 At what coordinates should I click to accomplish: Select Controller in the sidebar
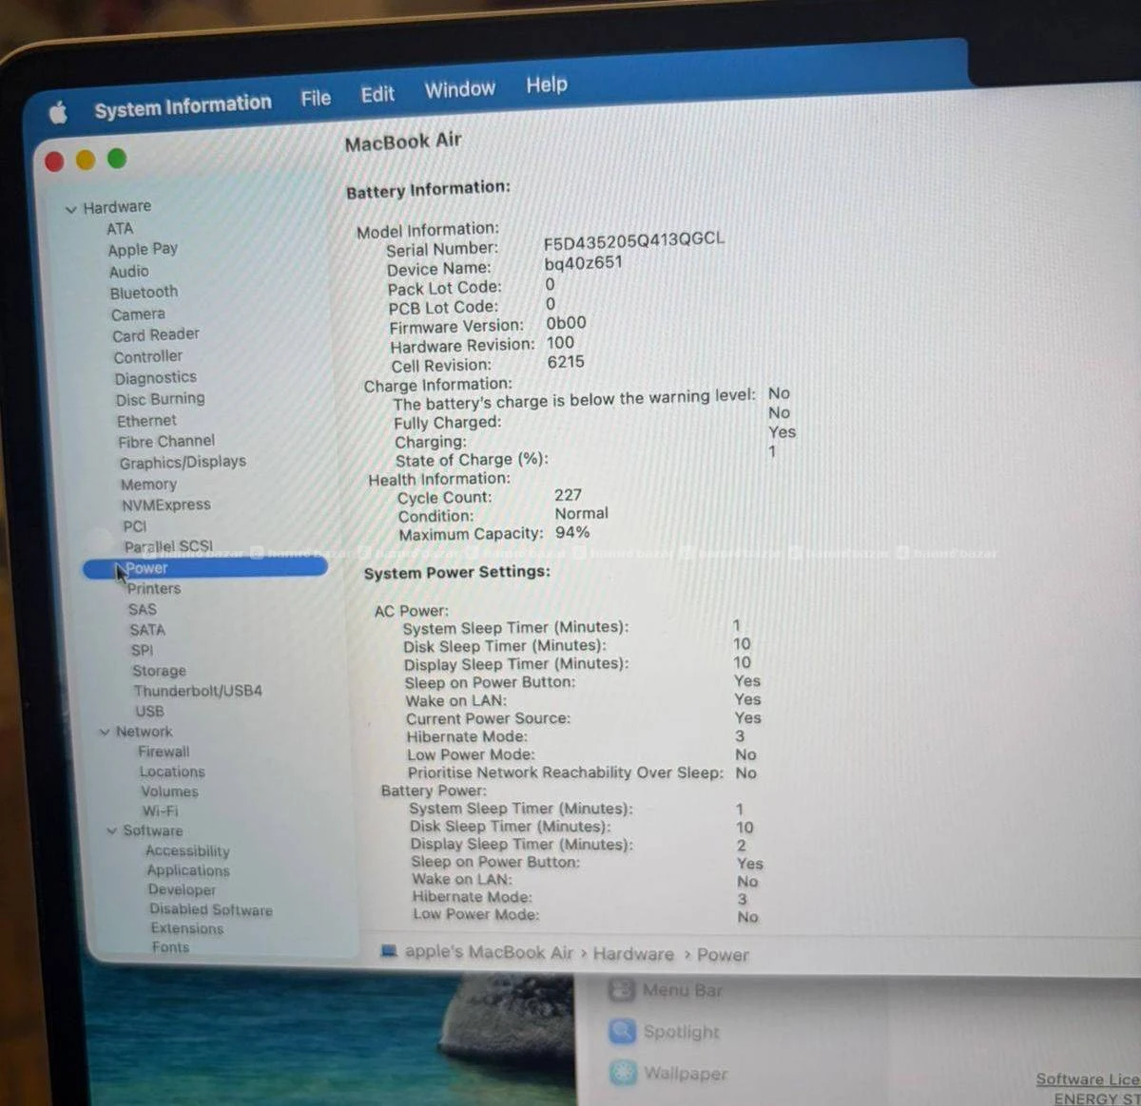(147, 356)
